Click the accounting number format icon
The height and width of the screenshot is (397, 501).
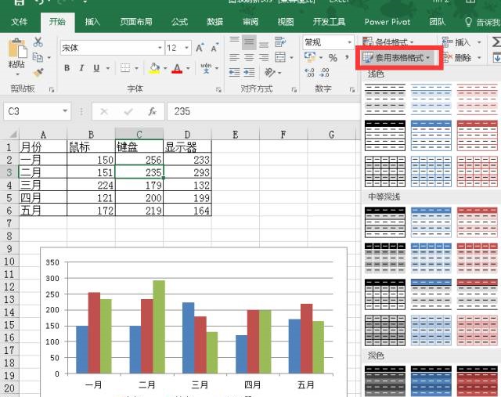click(x=310, y=57)
